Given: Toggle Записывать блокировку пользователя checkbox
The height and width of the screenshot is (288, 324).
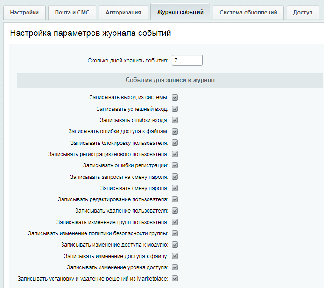Looking at the screenshot, I should (x=175, y=143).
